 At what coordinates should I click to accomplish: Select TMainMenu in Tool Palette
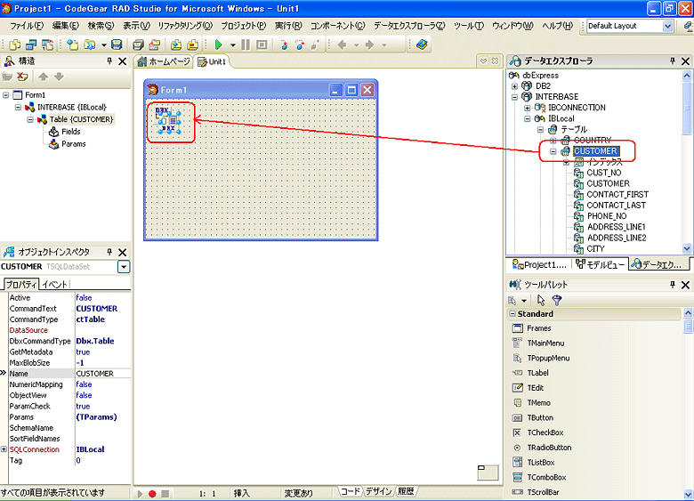[x=538, y=343]
